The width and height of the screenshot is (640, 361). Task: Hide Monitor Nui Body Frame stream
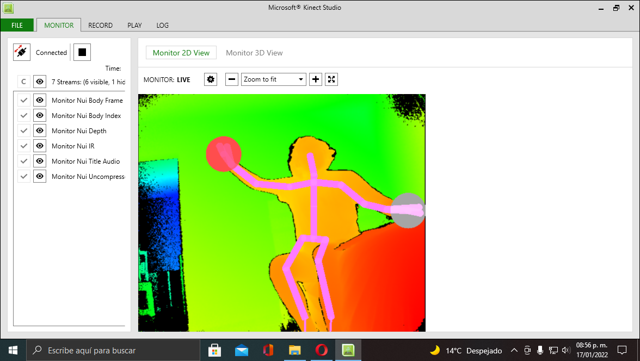tap(40, 100)
